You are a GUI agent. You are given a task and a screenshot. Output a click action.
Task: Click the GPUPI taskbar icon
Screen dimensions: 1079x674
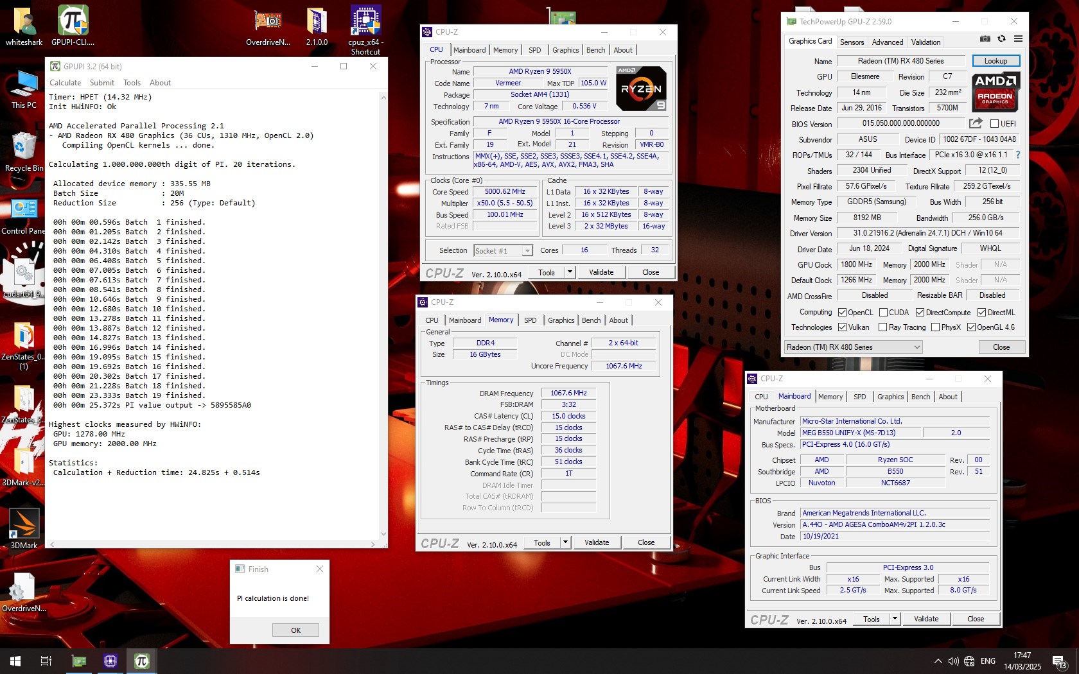[x=142, y=661]
